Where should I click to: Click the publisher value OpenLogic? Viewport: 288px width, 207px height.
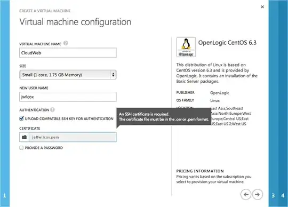point(220,93)
